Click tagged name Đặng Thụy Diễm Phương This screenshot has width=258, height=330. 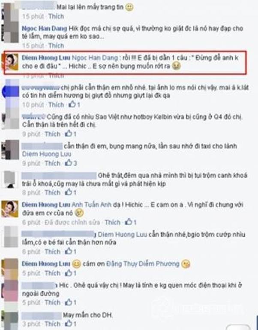pyautogui.click(x=143, y=263)
